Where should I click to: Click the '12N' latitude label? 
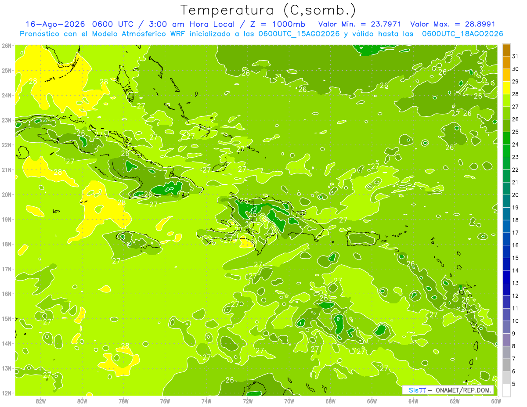[x=6, y=393]
